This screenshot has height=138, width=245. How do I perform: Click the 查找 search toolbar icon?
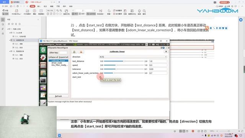click(x=144, y=12)
